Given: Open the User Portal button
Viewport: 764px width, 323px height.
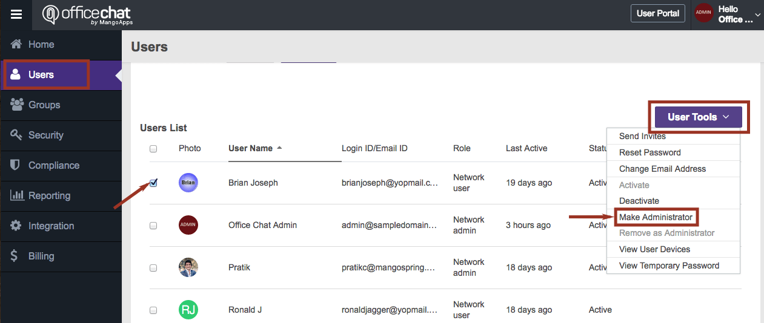Looking at the screenshot, I should point(657,13).
